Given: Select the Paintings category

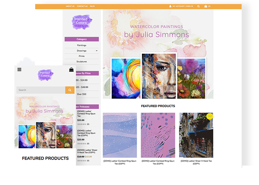Looking at the screenshot, I should coord(82,45).
